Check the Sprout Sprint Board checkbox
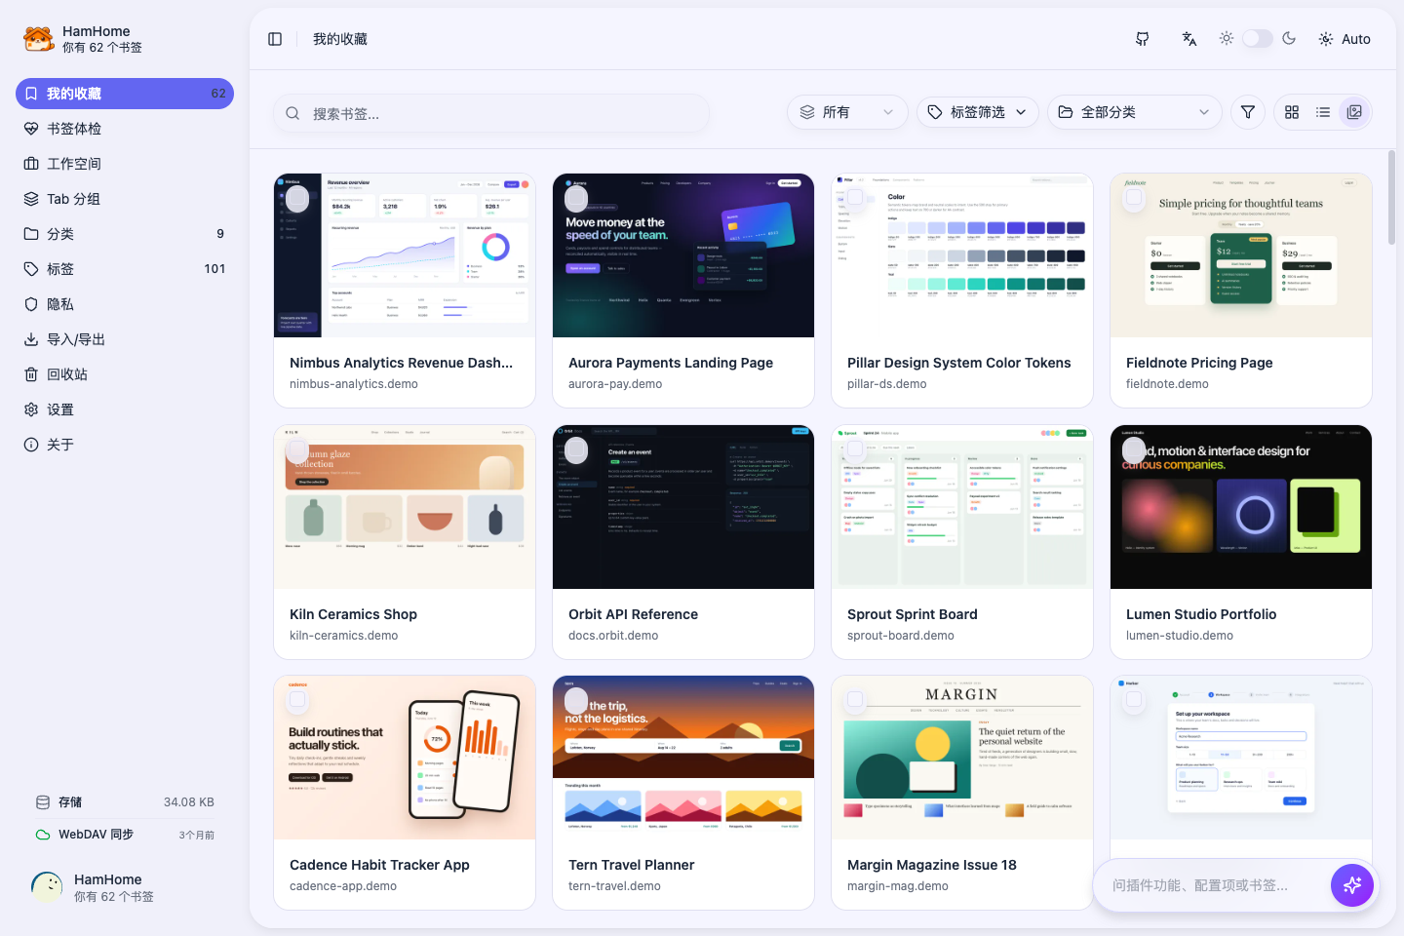This screenshot has width=1404, height=936. (x=855, y=448)
